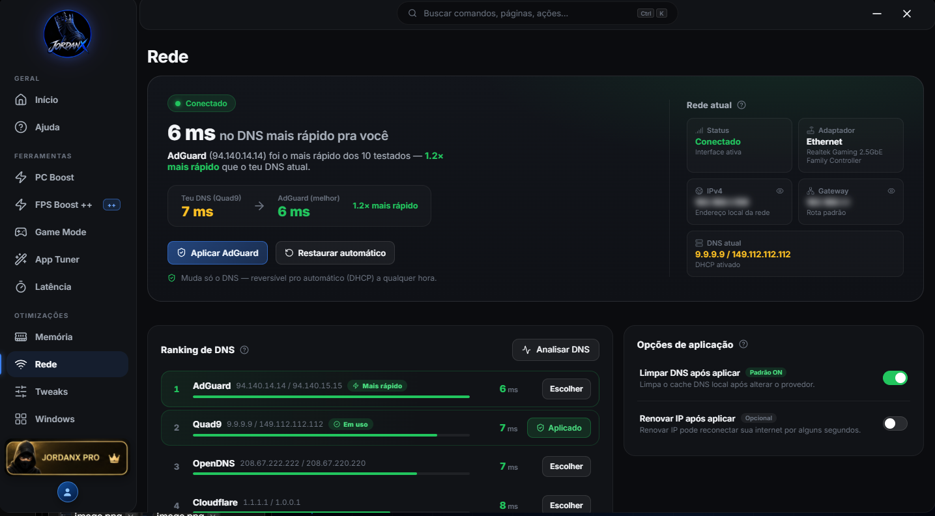The image size is (935, 516).
Task: Open the user profile icon
Action: pyautogui.click(x=68, y=492)
